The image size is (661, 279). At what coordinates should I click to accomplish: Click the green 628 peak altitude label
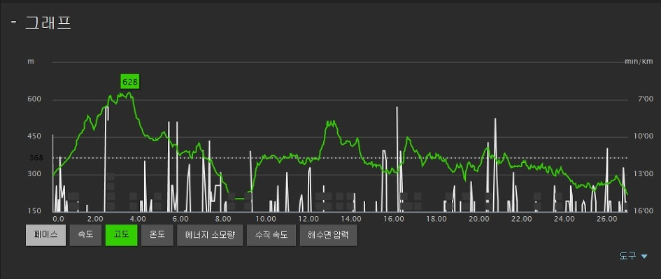click(x=130, y=82)
